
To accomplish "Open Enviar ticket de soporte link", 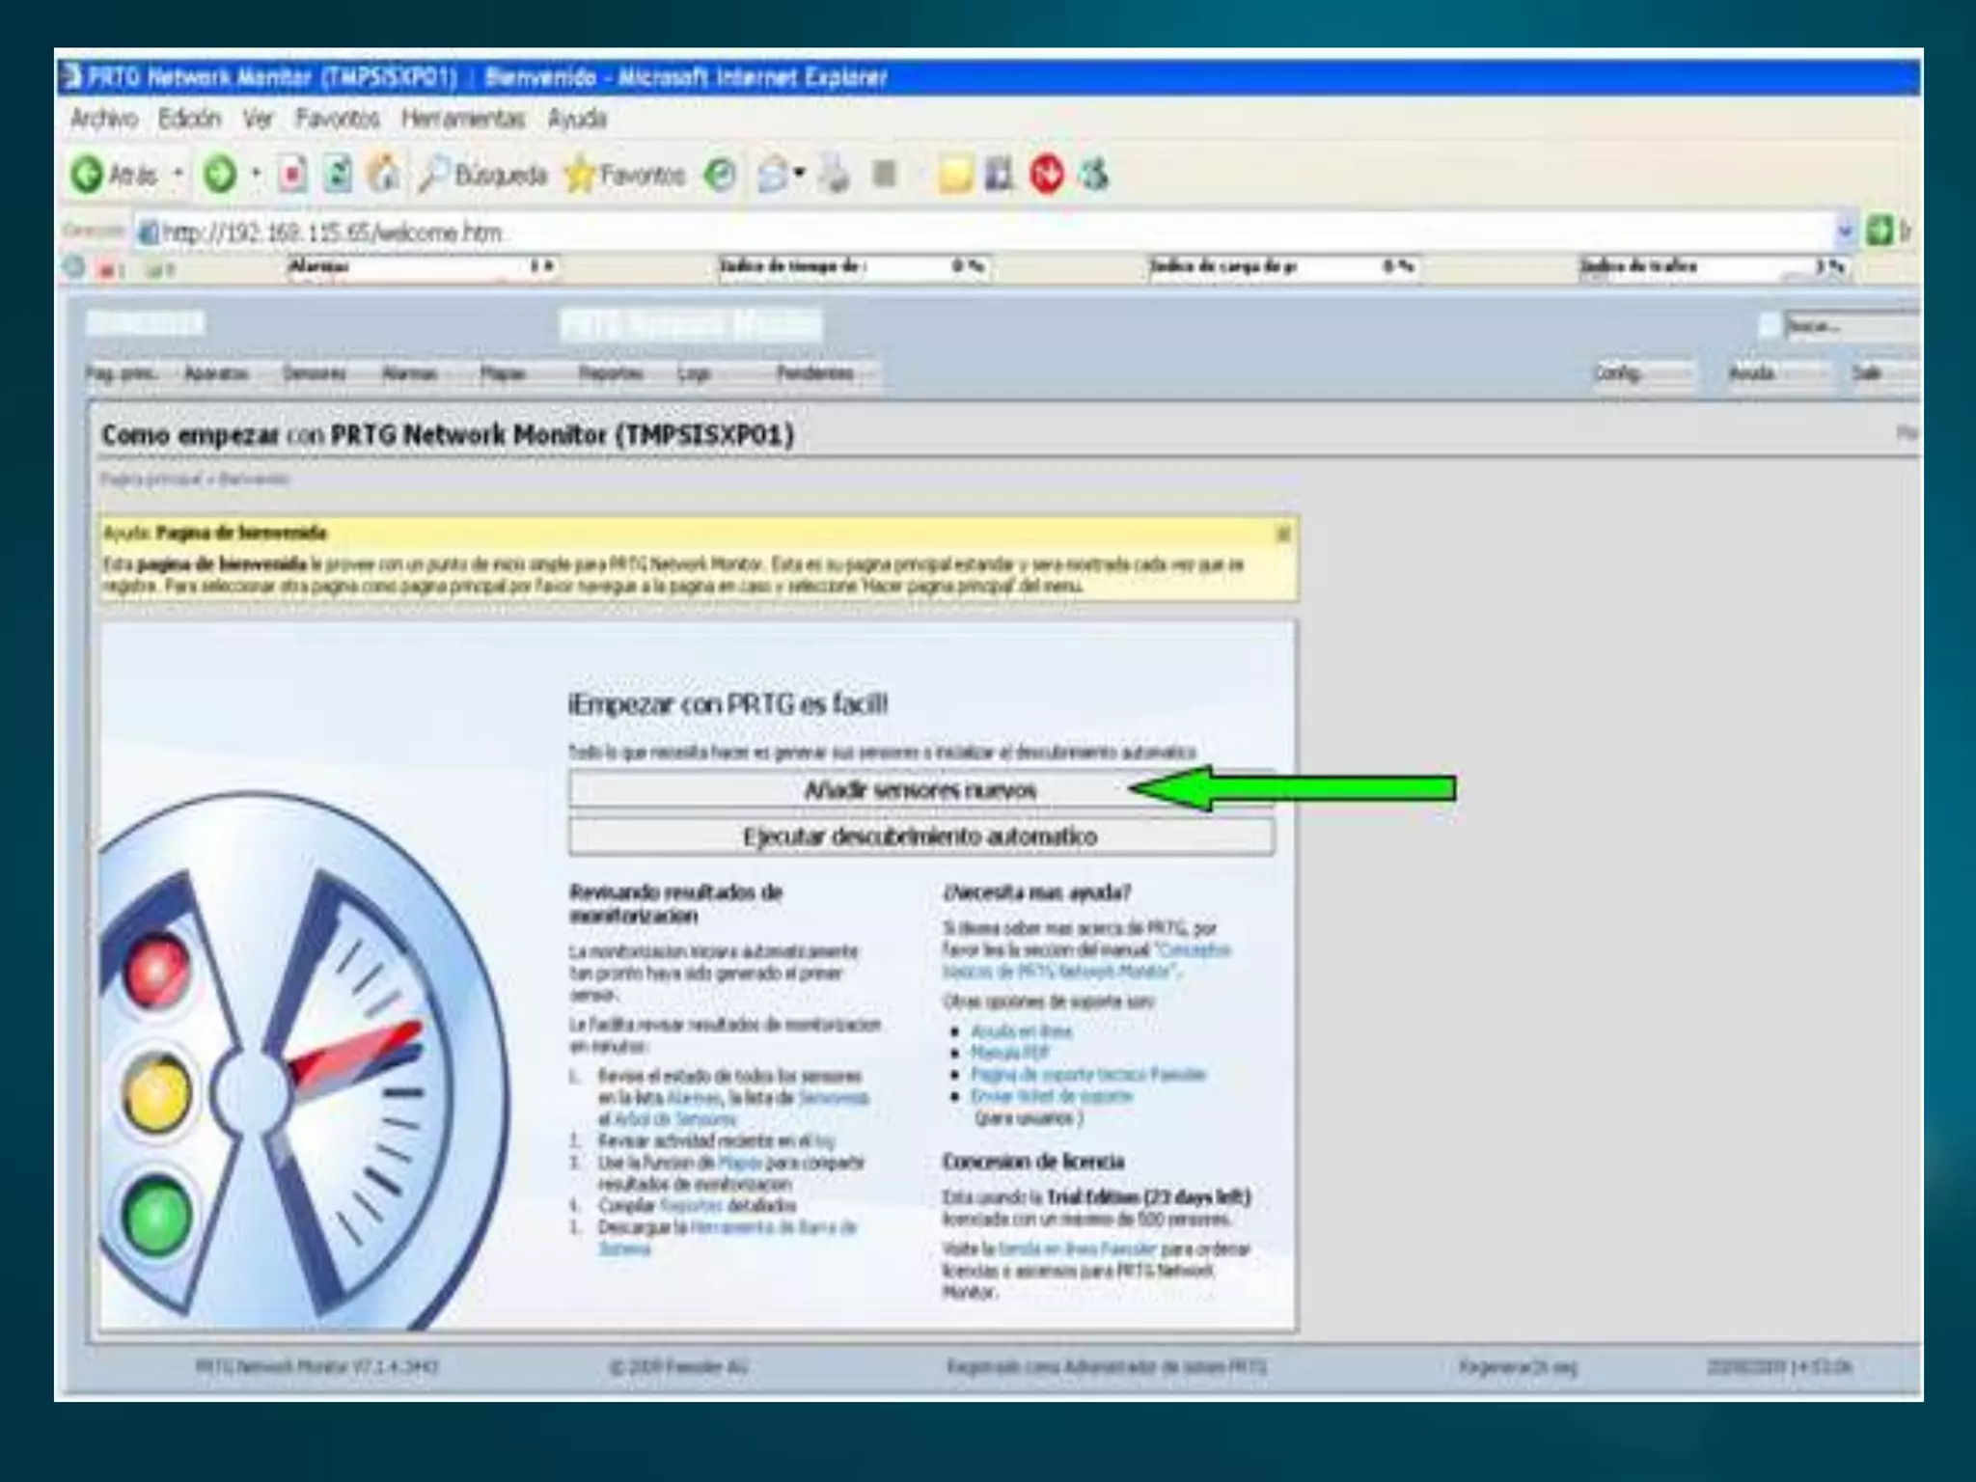I will pyautogui.click(x=1051, y=1096).
